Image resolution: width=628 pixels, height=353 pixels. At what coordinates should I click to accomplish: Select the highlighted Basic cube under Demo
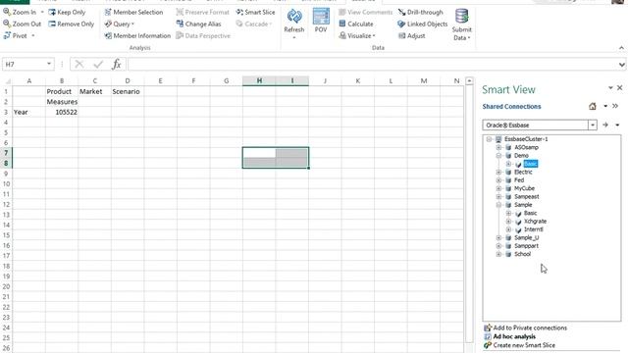[x=530, y=164]
